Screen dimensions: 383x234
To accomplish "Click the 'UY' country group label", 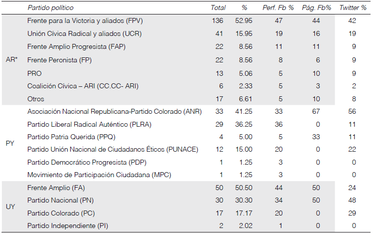I will pyautogui.click(x=10, y=206).
